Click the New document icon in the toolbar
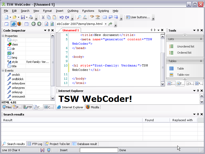Screen dimensions: 205x154 tap(7, 17)
